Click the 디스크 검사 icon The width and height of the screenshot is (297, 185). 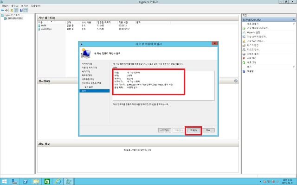244,49
